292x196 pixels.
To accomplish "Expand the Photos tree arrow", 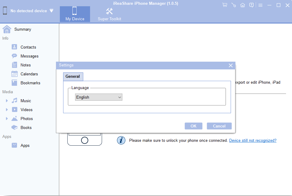I will tap(7, 119).
